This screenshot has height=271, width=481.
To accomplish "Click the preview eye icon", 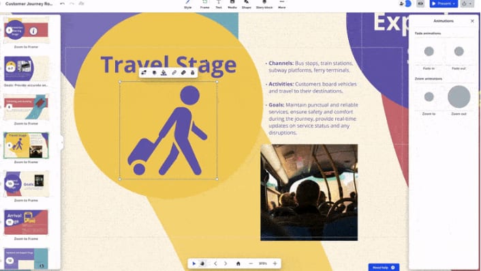I will [420, 3].
